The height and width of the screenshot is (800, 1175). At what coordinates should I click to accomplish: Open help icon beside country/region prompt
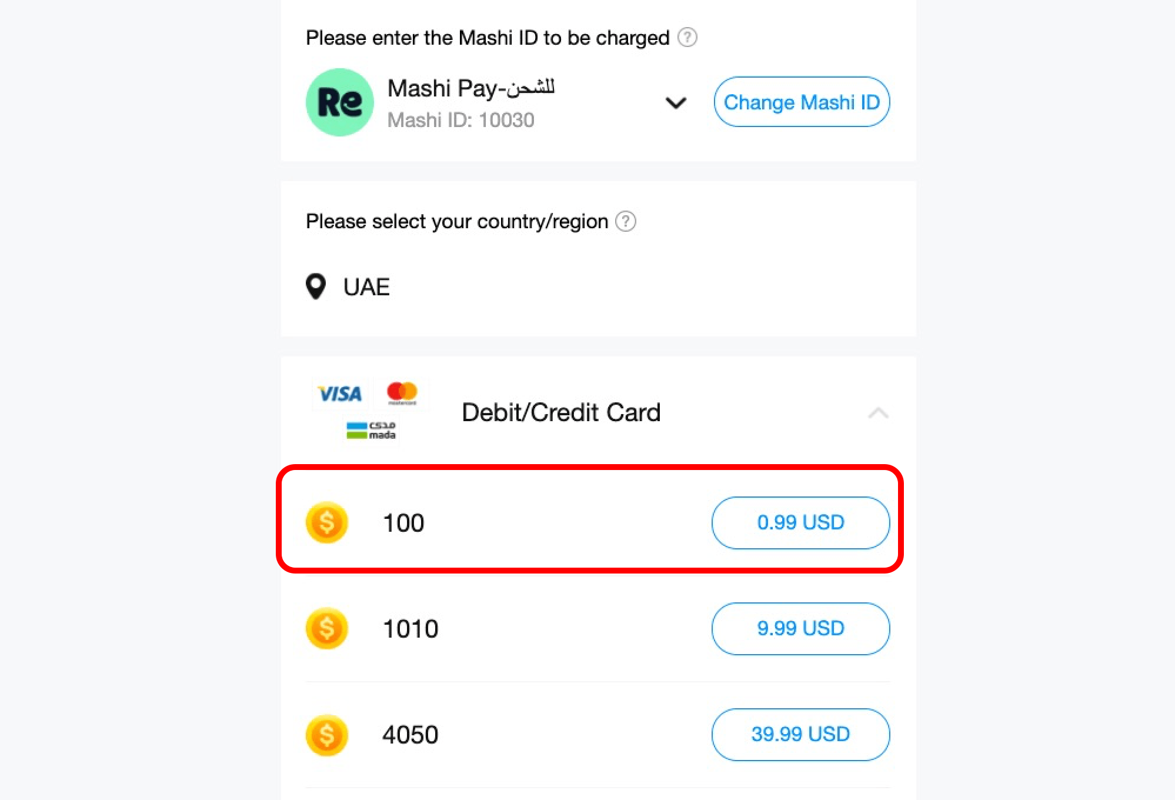click(625, 221)
